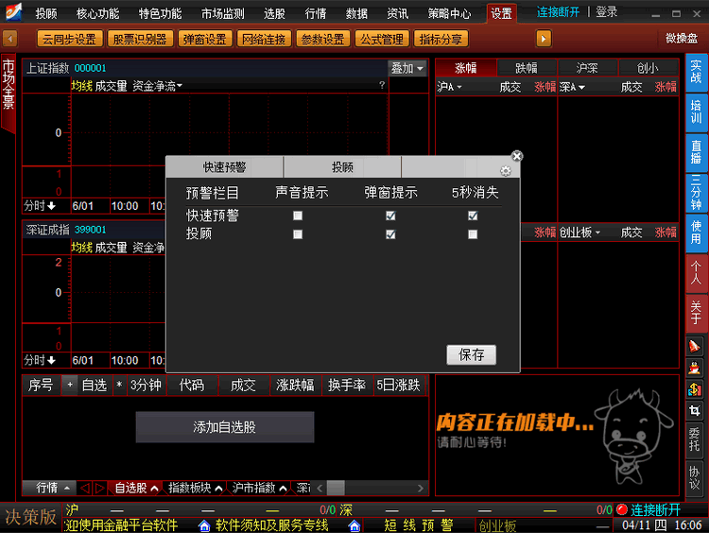Click the red connection status indicator
709x533 pixels.
pyautogui.click(x=622, y=510)
